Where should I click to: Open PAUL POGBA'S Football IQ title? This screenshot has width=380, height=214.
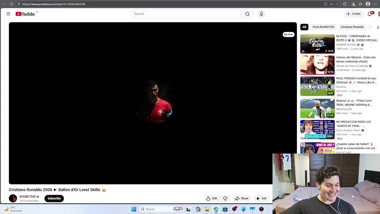356,80
